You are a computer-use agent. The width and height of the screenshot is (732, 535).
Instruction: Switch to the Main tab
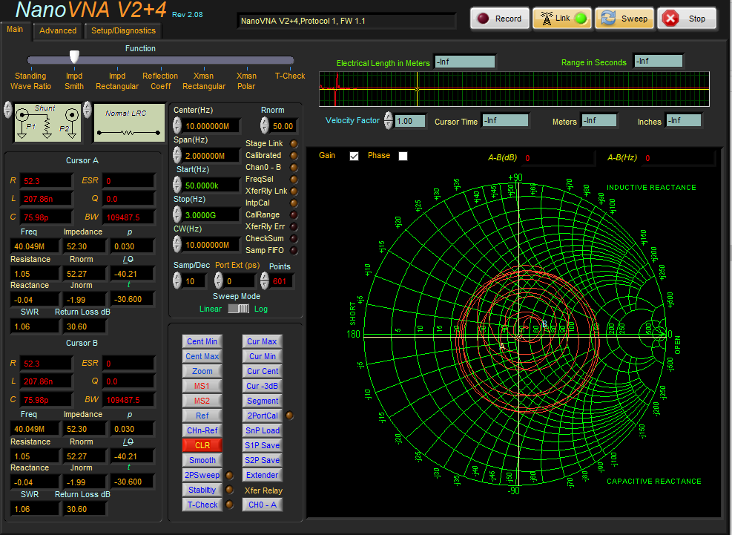[x=15, y=30]
